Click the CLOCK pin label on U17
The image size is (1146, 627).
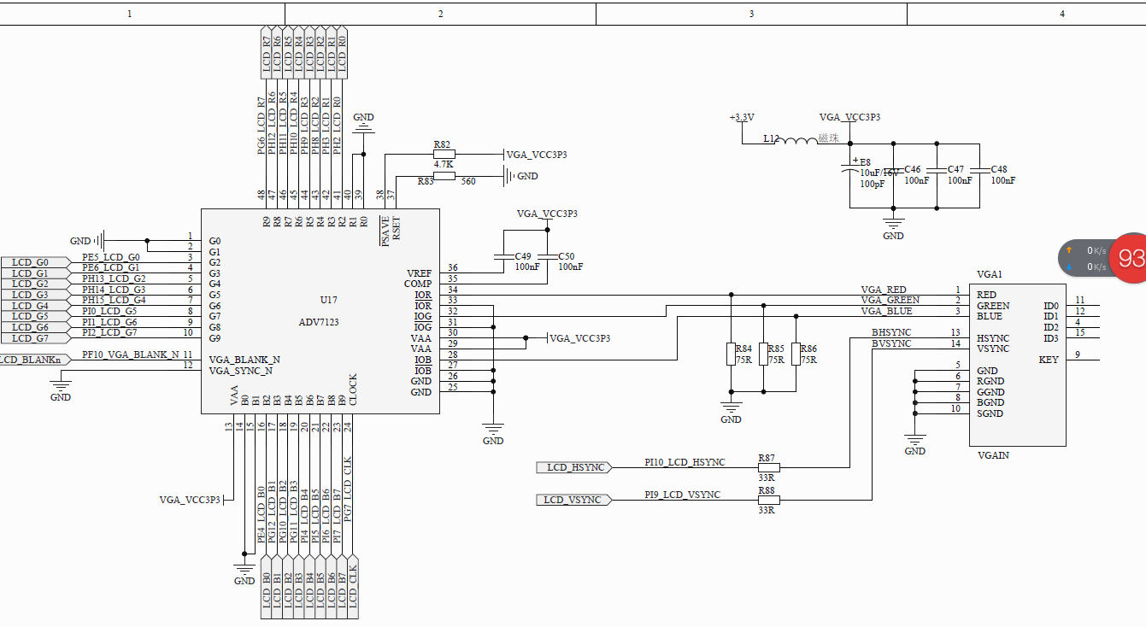pos(353,390)
